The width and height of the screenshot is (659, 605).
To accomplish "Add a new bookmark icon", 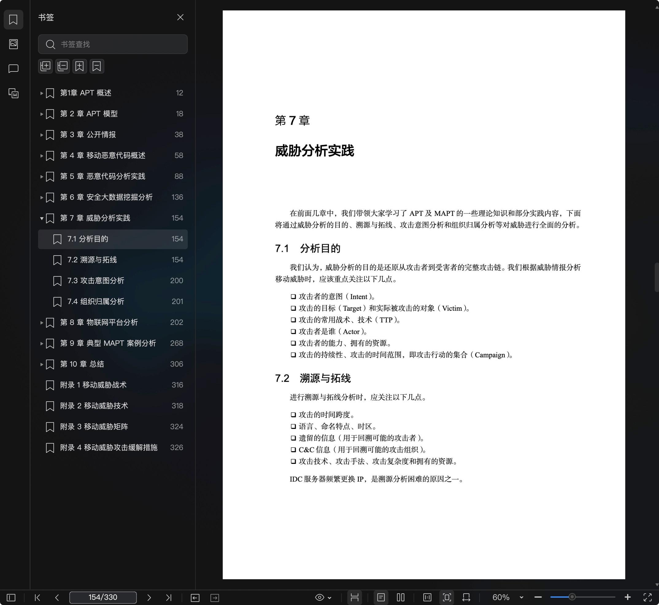I will tap(79, 66).
